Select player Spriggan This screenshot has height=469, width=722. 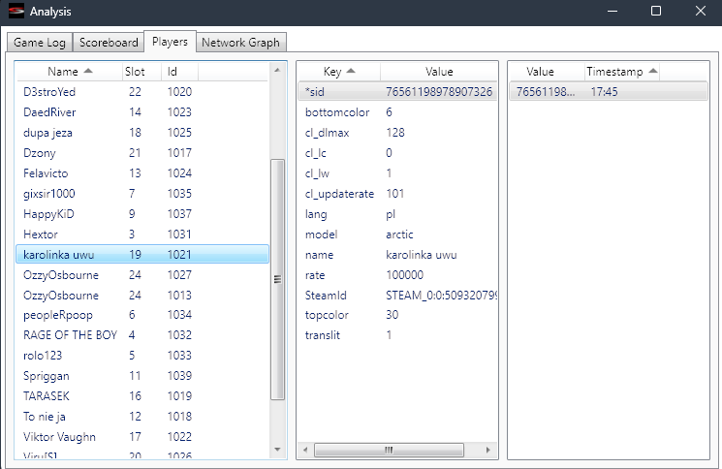click(x=142, y=376)
